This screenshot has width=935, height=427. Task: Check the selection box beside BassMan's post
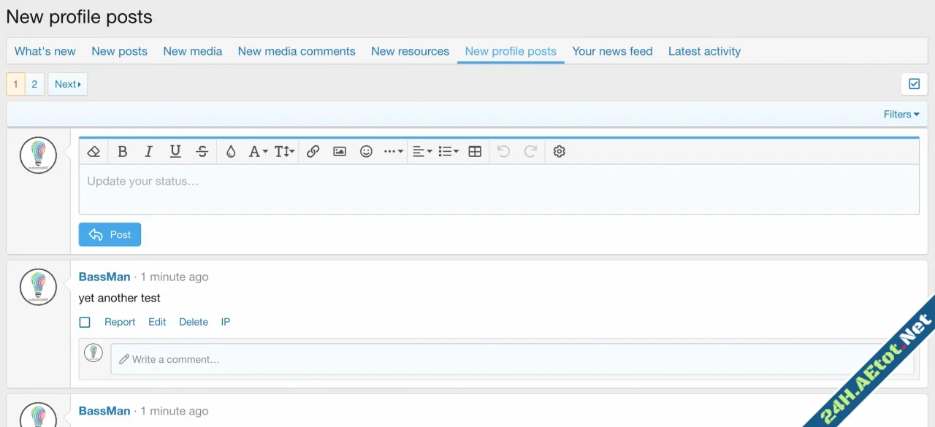(85, 322)
